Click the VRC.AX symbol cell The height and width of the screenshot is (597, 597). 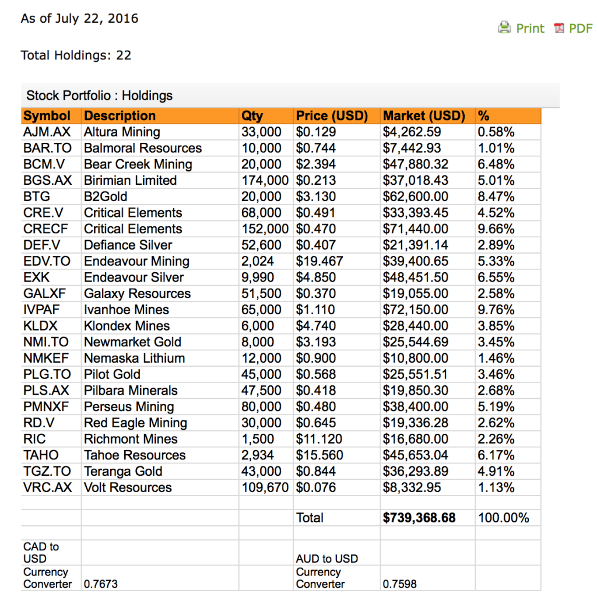tap(47, 487)
